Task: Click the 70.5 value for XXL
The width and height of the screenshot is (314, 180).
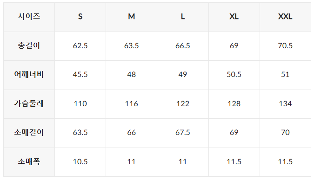Action: point(285,46)
